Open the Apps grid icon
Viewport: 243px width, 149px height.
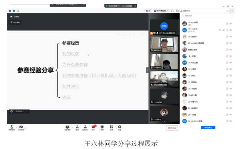(111, 127)
